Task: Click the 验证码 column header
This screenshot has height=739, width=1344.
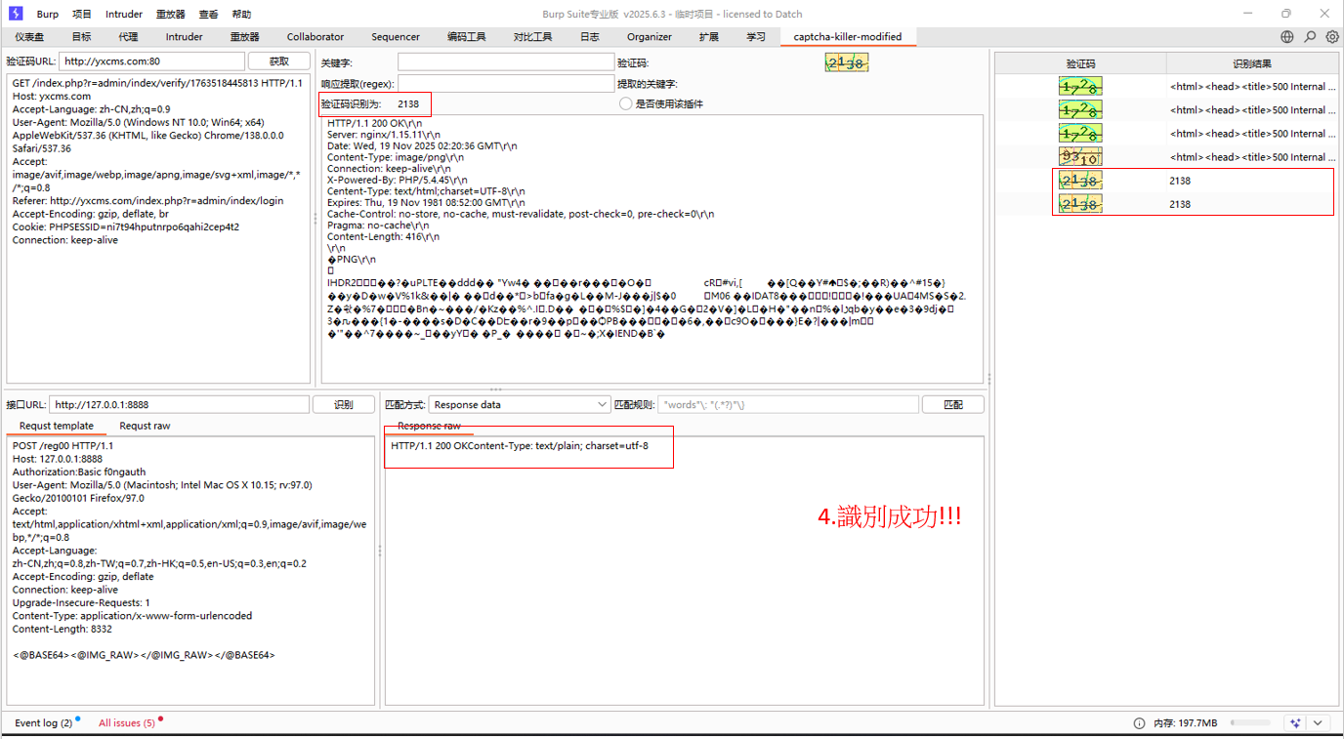Action: coord(1080,63)
